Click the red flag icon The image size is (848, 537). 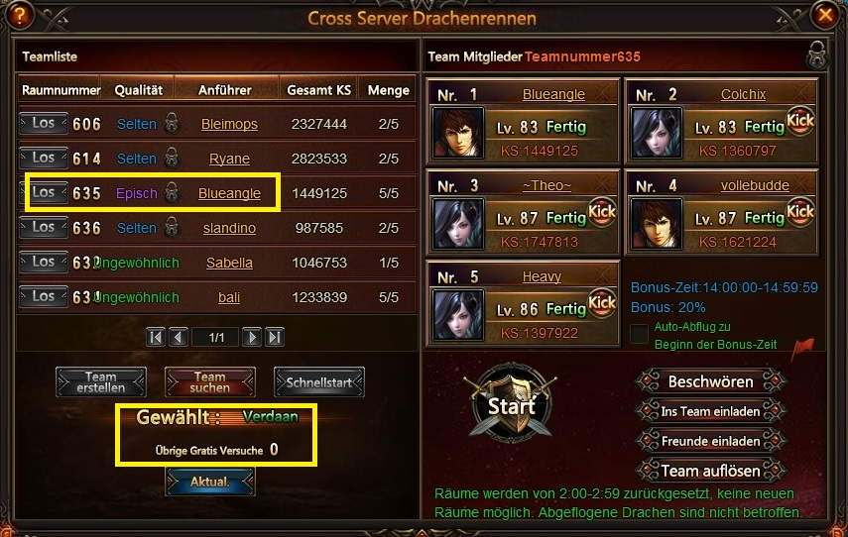coord(802,349)
